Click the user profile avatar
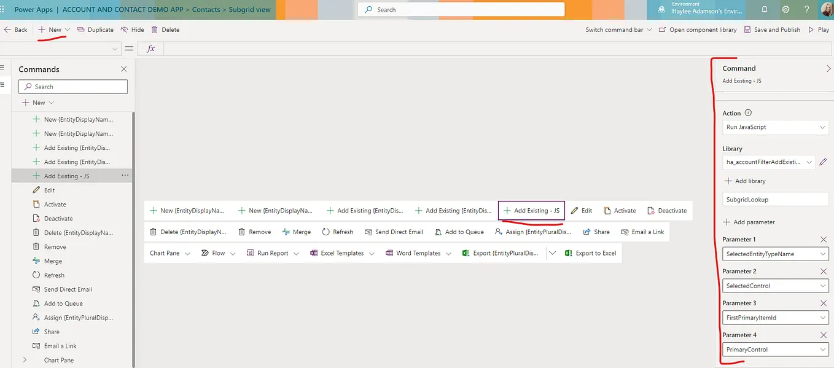834x368 pixels. [x=826, y=9]
